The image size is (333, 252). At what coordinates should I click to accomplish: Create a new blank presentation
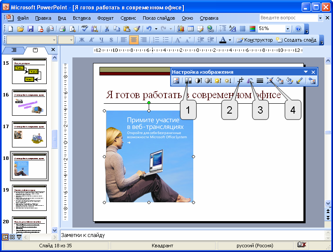10,29
